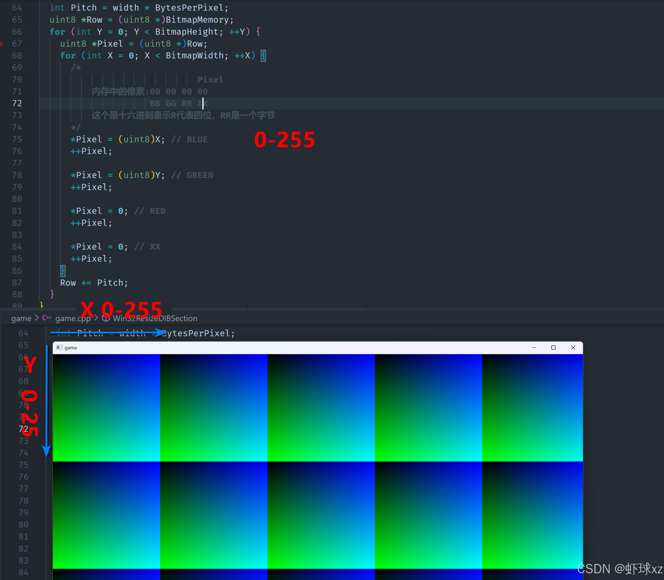Open the game.cpp breadcrumb item
664x580 pixels.
pos(73,318)
